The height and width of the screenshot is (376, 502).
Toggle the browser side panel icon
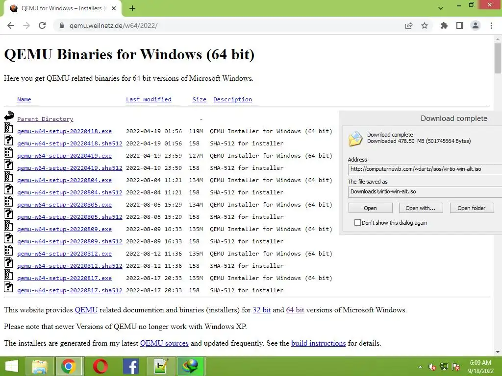coord(460,25)
